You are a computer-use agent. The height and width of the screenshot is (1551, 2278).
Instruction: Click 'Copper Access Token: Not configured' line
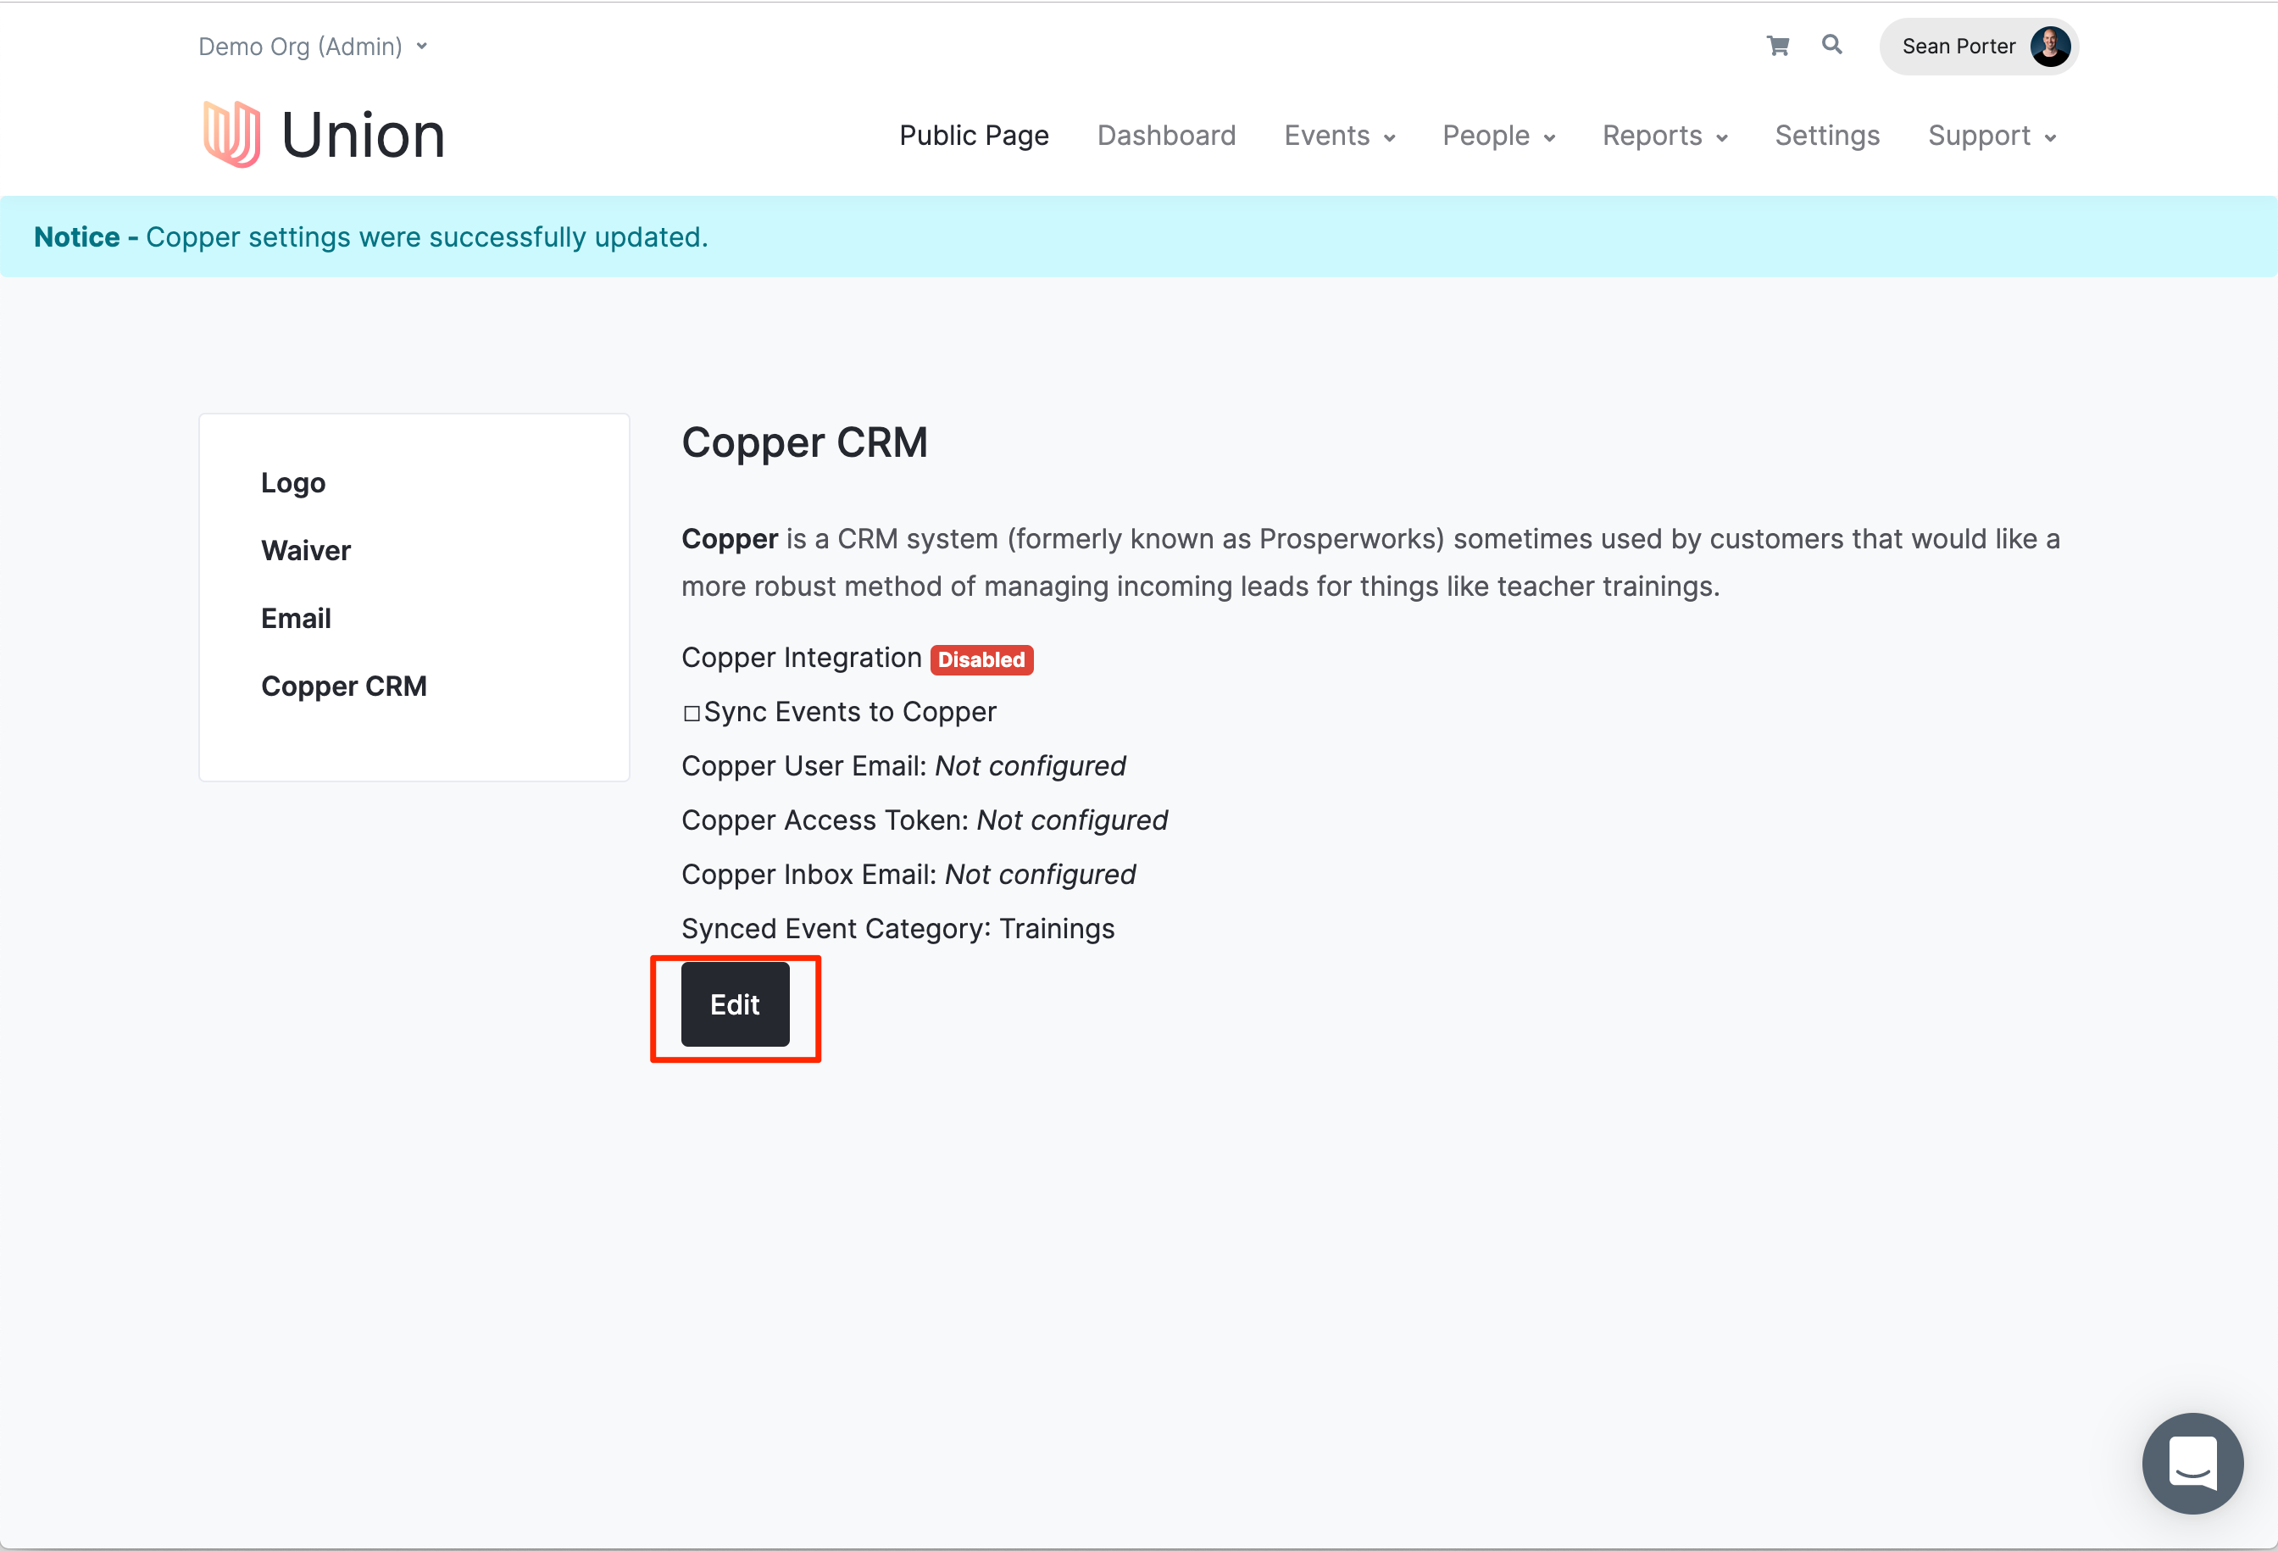(925, 820)
